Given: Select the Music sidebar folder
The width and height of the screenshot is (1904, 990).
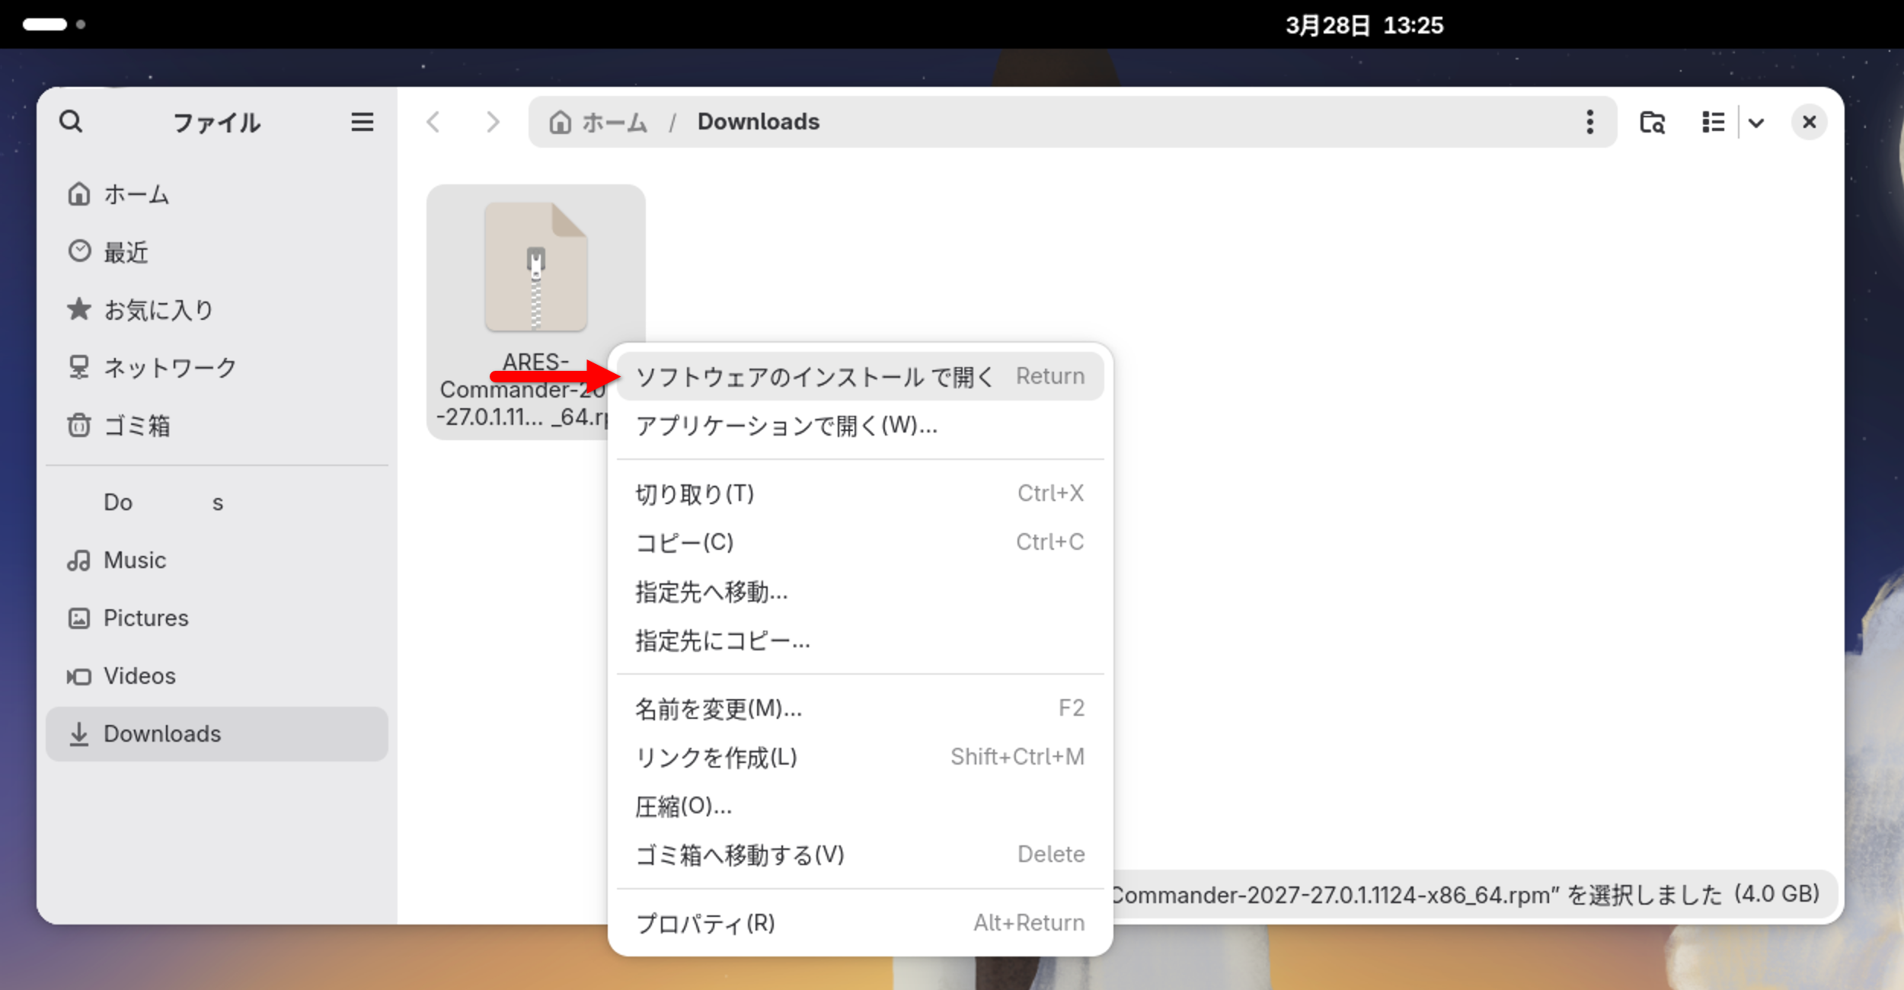Looking at the screenshot, I should click(134, 560).
